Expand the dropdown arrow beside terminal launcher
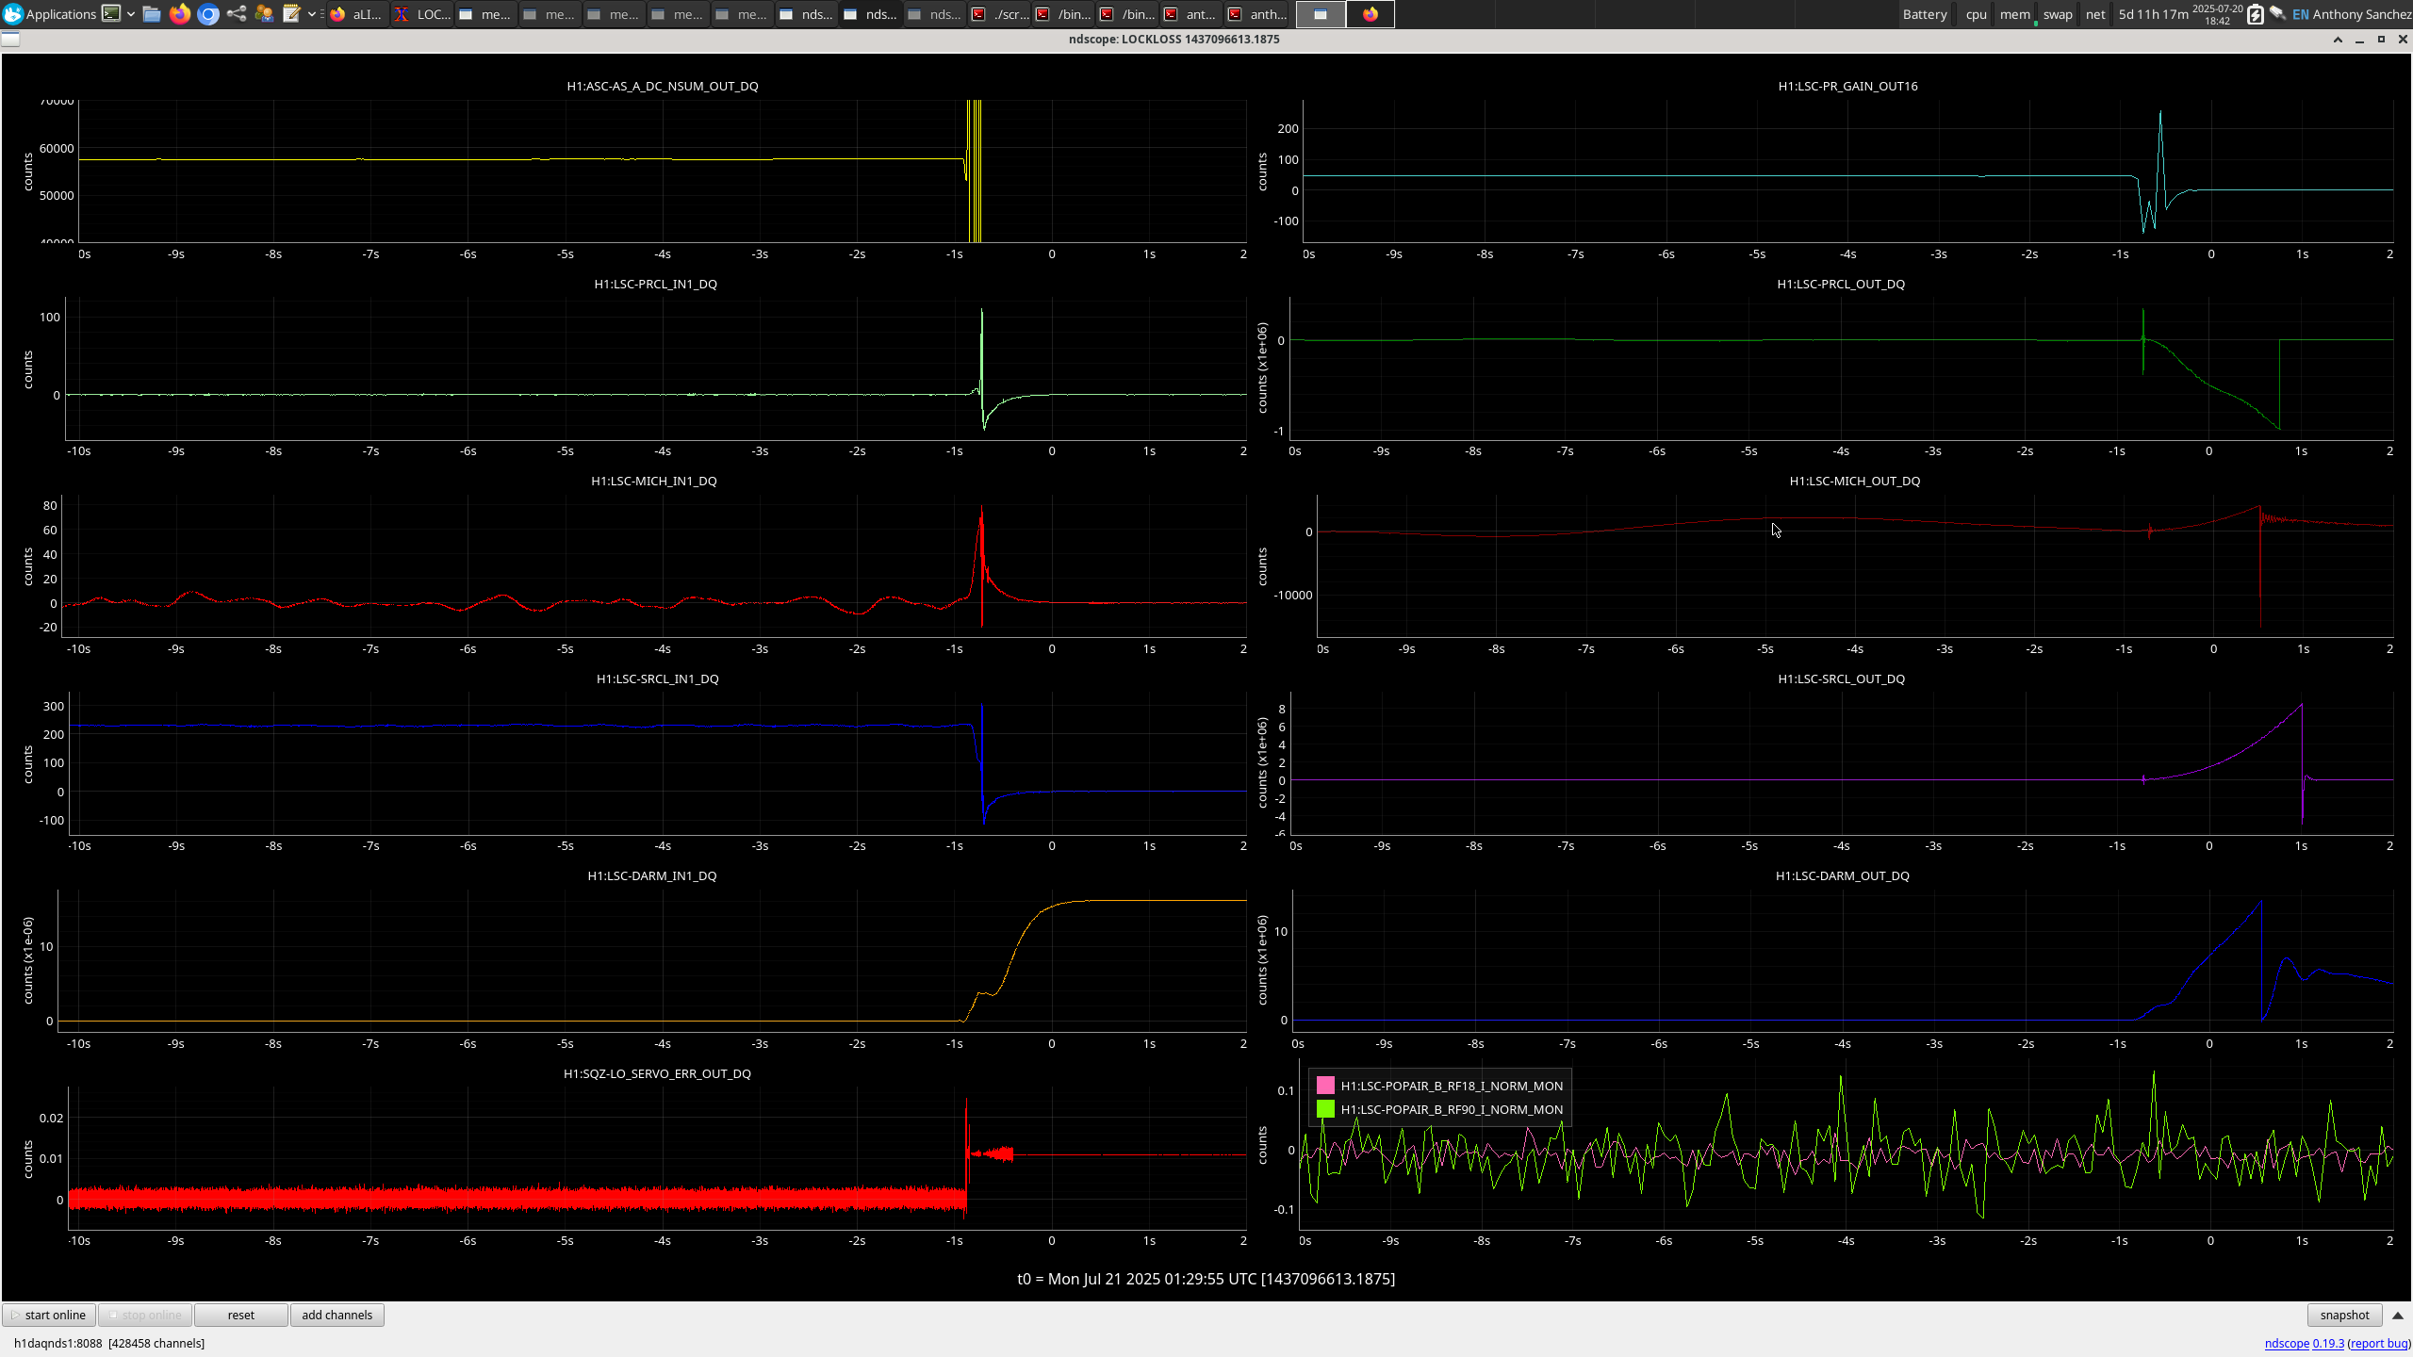 (131, 14)
